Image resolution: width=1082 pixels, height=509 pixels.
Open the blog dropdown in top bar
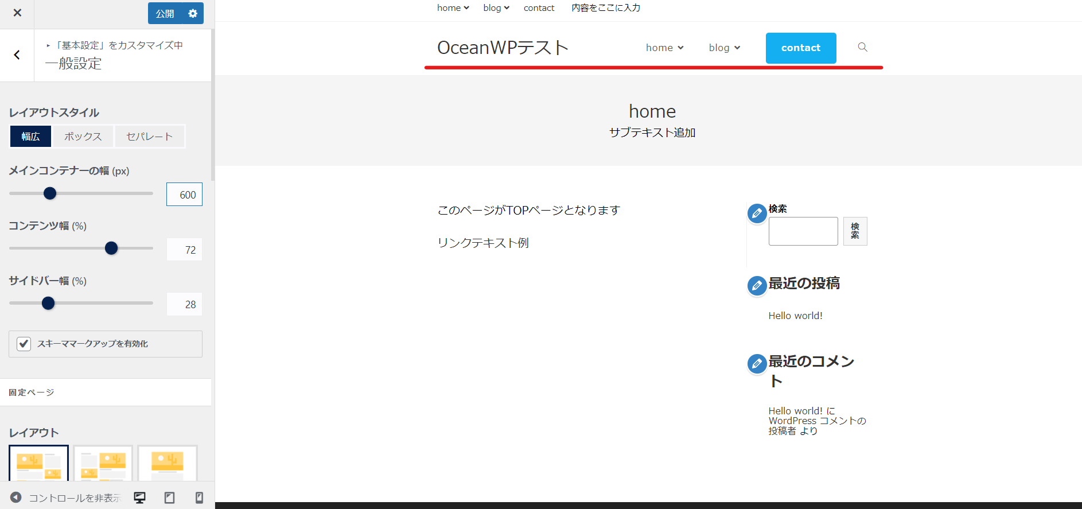pos(496,8)
